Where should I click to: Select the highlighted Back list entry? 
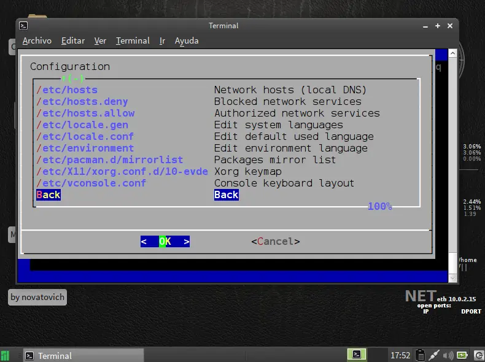click(49, 194)
